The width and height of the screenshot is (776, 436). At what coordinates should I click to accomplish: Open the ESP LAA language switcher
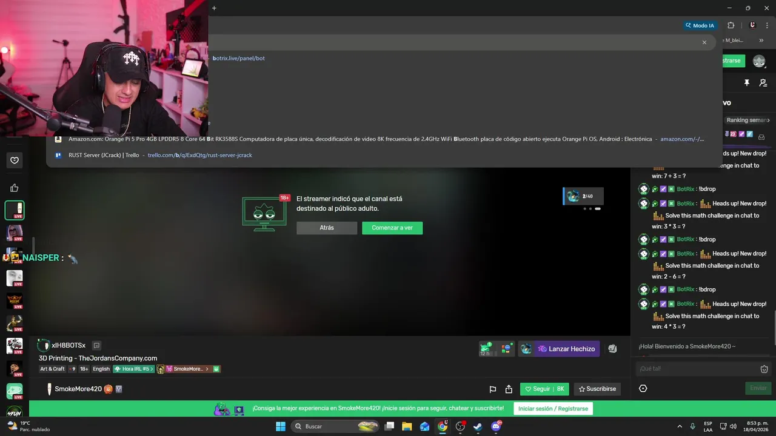point(708,426)
